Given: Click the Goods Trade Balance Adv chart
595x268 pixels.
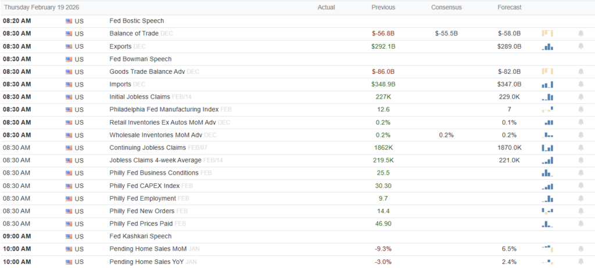Looking at the screenshot, I should coord(547,71).
